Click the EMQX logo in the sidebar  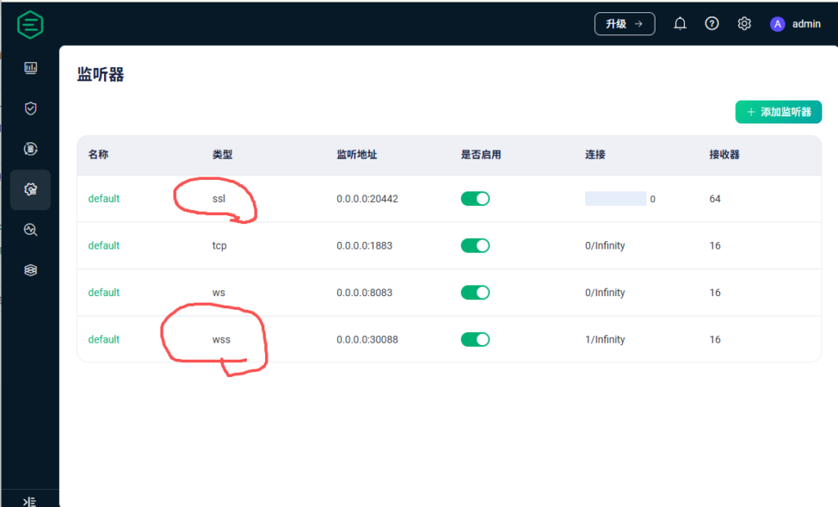30,25
